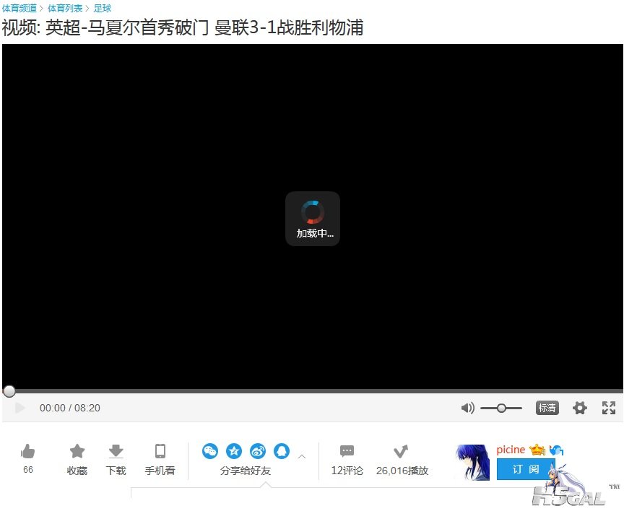Screen dimensions: 624x511
Task: Open the 标清 quality selector
Action: coord(547,408)
